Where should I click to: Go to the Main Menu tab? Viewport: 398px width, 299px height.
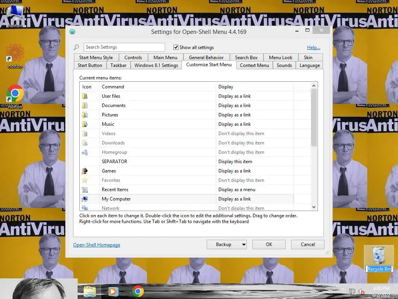pyautogui.click(x=165, y=58)
